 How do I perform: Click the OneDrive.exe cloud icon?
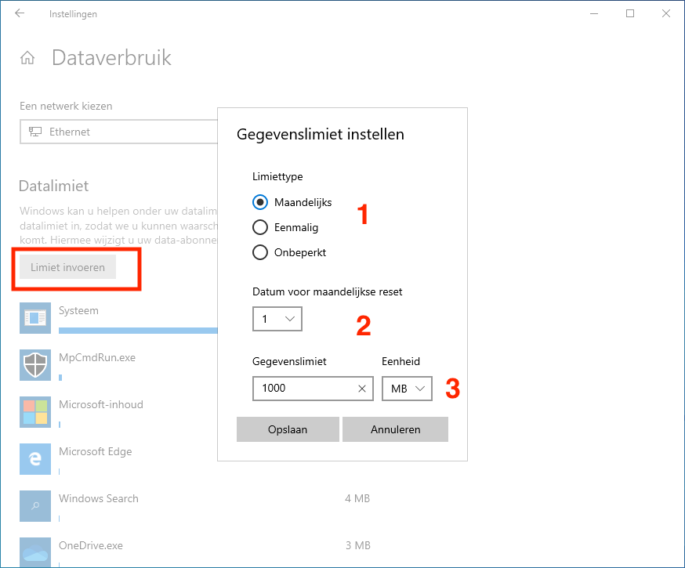pos(35,551)
